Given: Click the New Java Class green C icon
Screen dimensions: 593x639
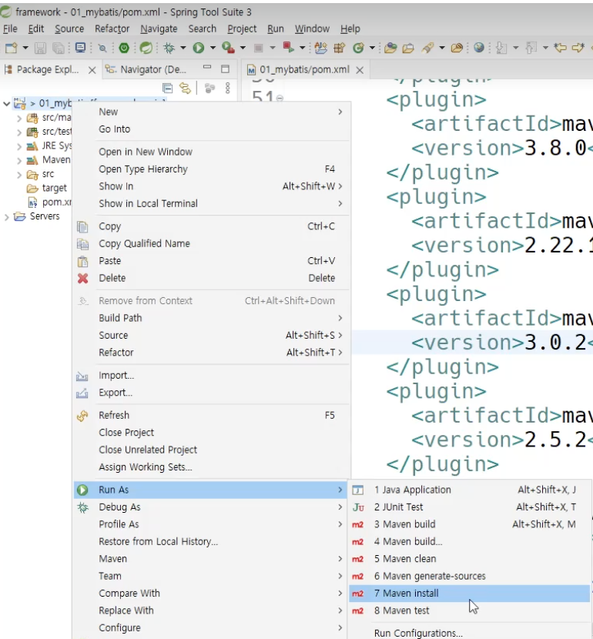Looking at the screenshot, I should coord(358,48).
